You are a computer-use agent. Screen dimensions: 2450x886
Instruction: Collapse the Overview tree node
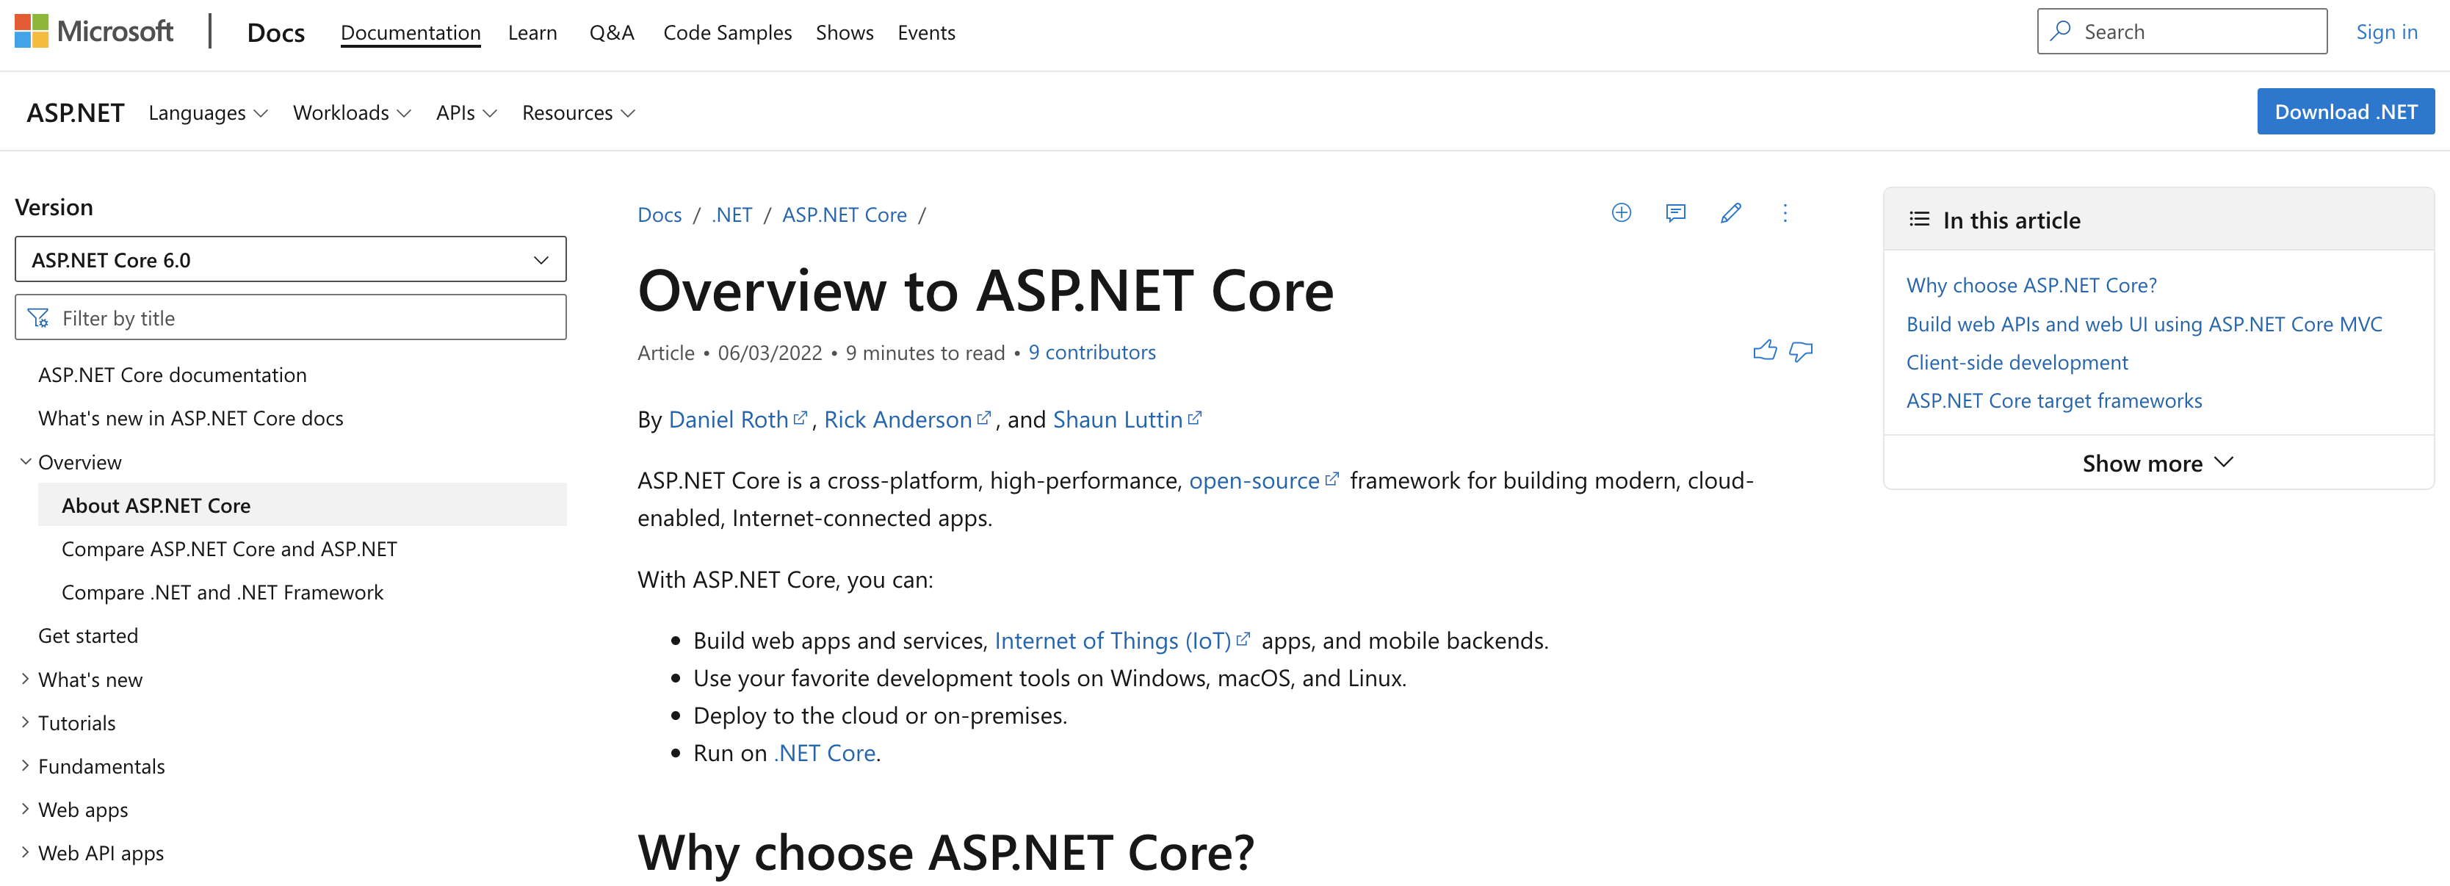point(26,461)
